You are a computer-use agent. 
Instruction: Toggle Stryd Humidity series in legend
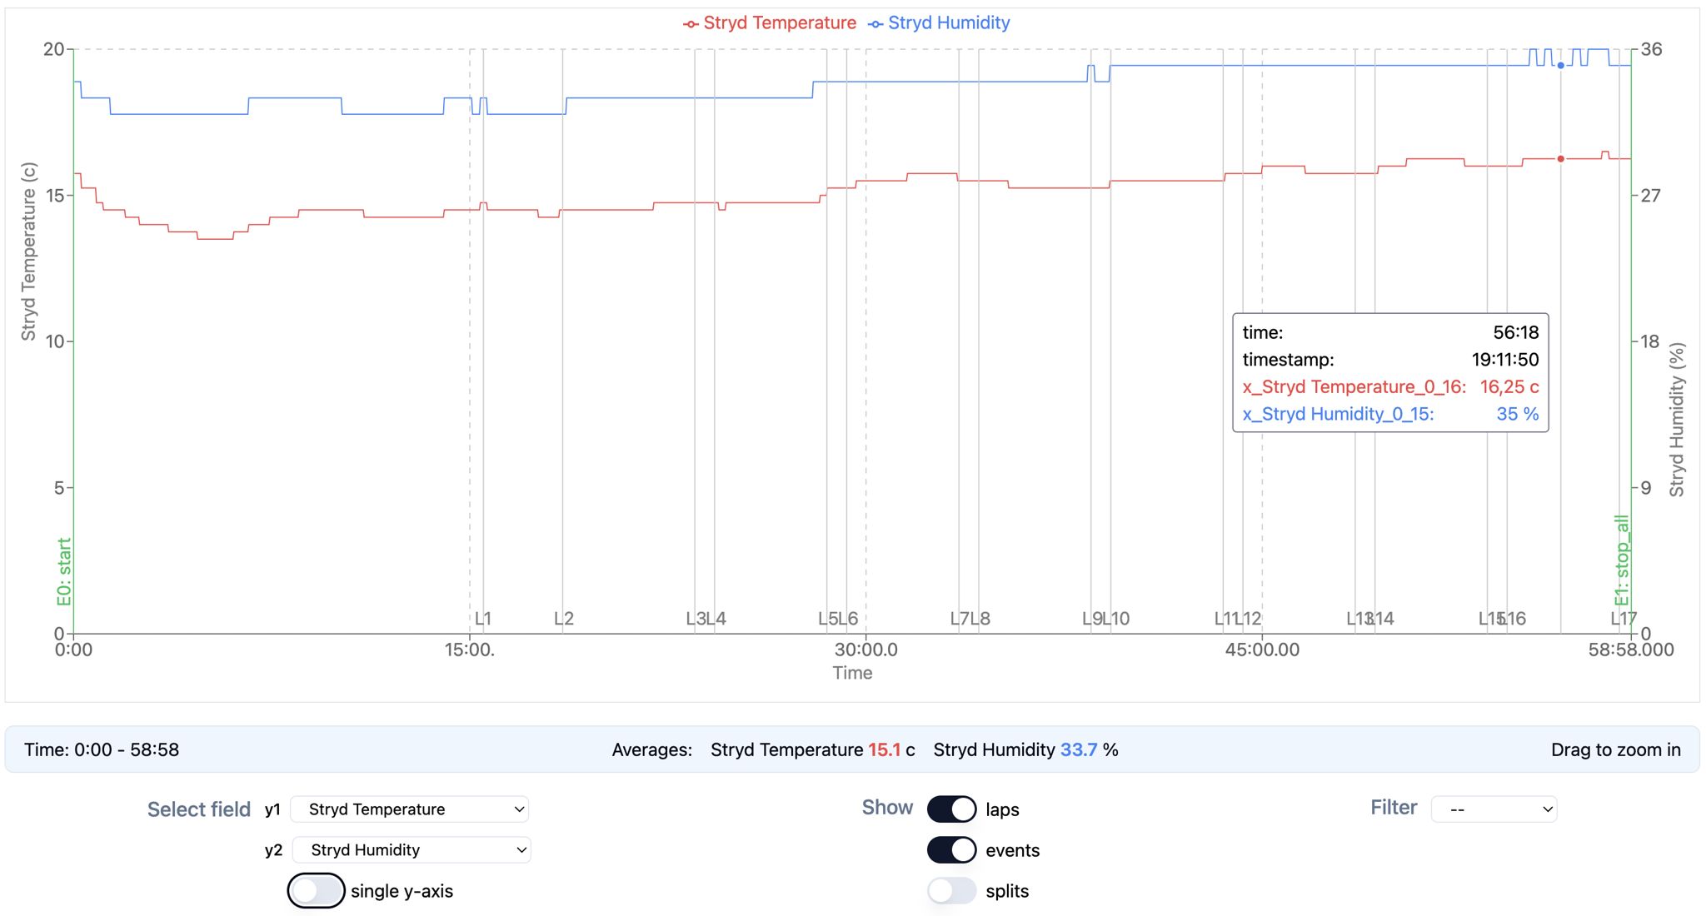click(939, 23)
